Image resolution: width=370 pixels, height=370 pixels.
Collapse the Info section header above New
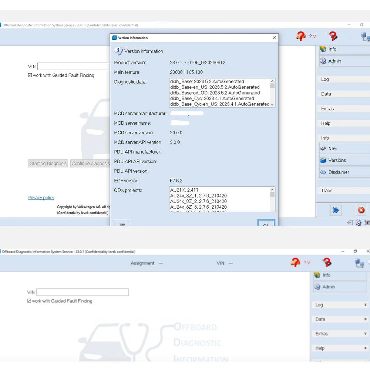click(x=343, y=138)
